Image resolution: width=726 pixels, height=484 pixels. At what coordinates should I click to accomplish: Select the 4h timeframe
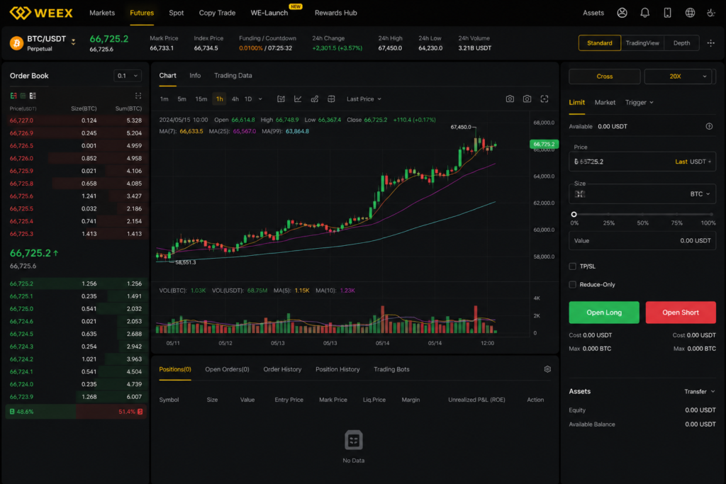coord(235,99)
